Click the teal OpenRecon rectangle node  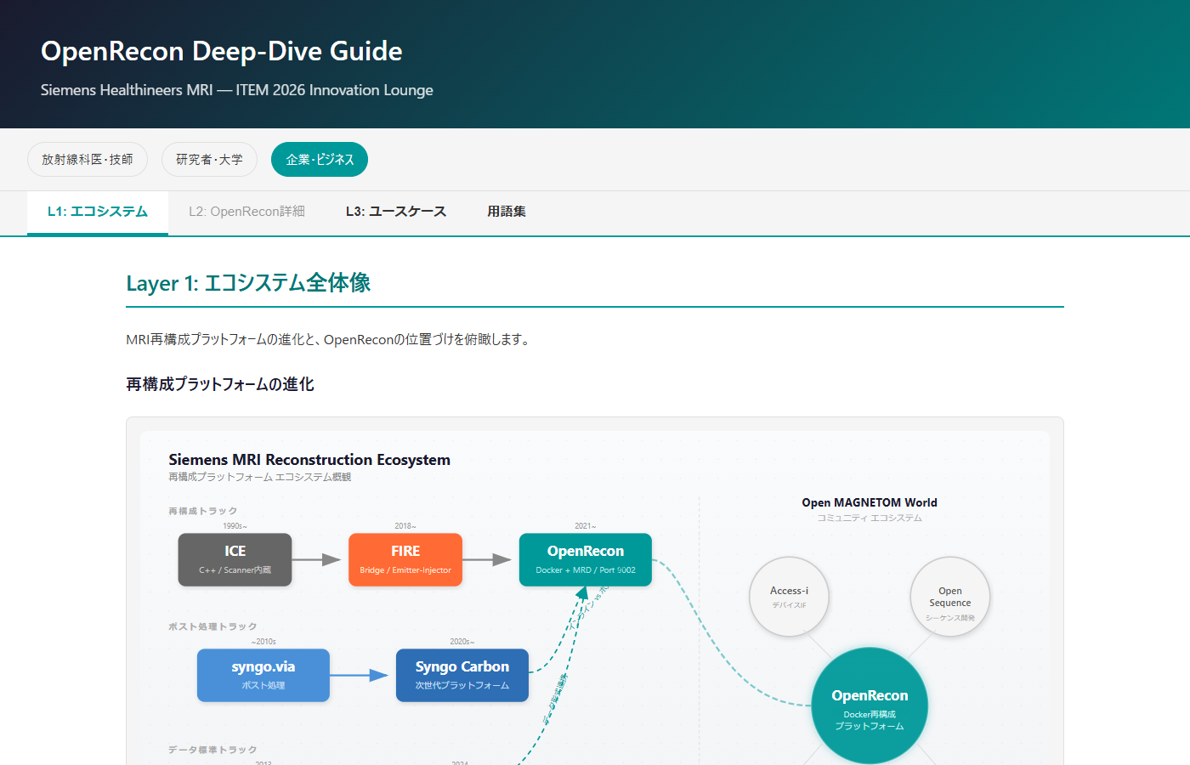tap(586, 559)
